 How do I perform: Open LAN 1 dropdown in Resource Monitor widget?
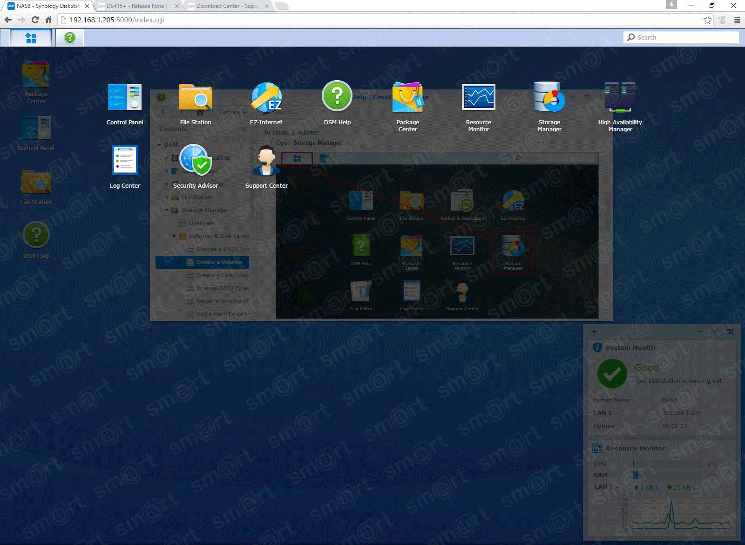(607, 487)
